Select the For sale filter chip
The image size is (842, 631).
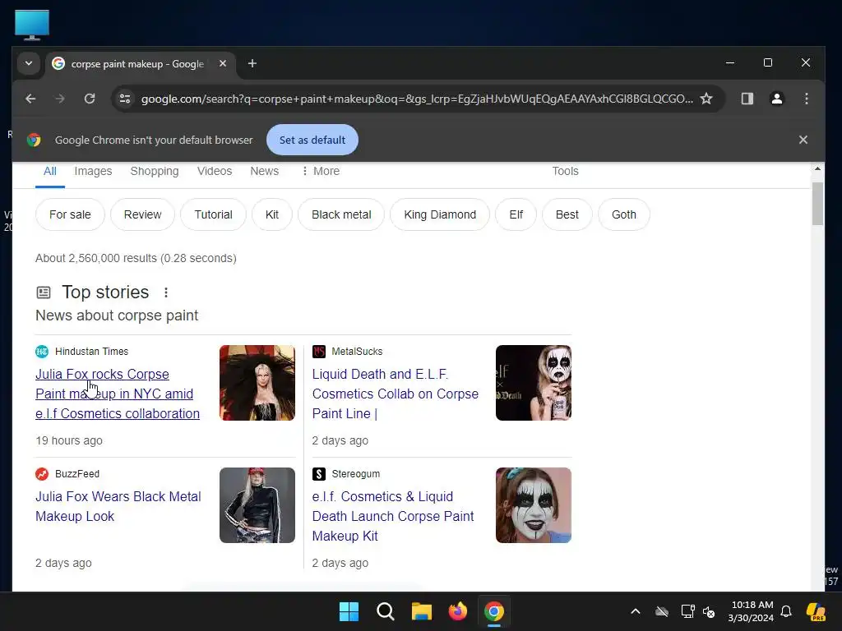point(70,214)
